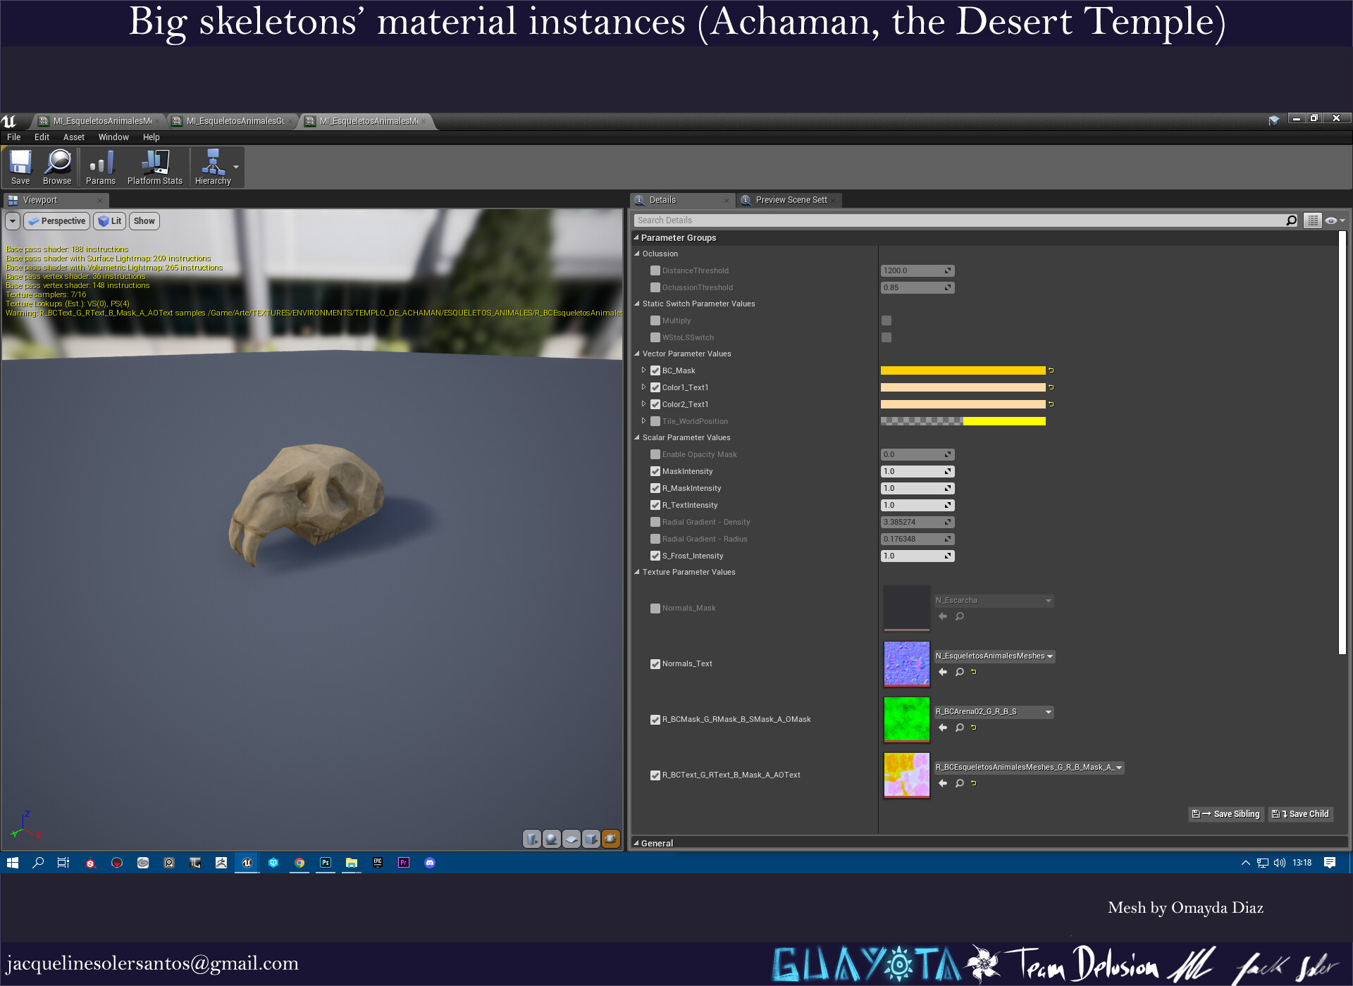Viewport: 1353px width, 986px height.
Task: Collapse the Scalar Parameter Values group
Action: 637,437
